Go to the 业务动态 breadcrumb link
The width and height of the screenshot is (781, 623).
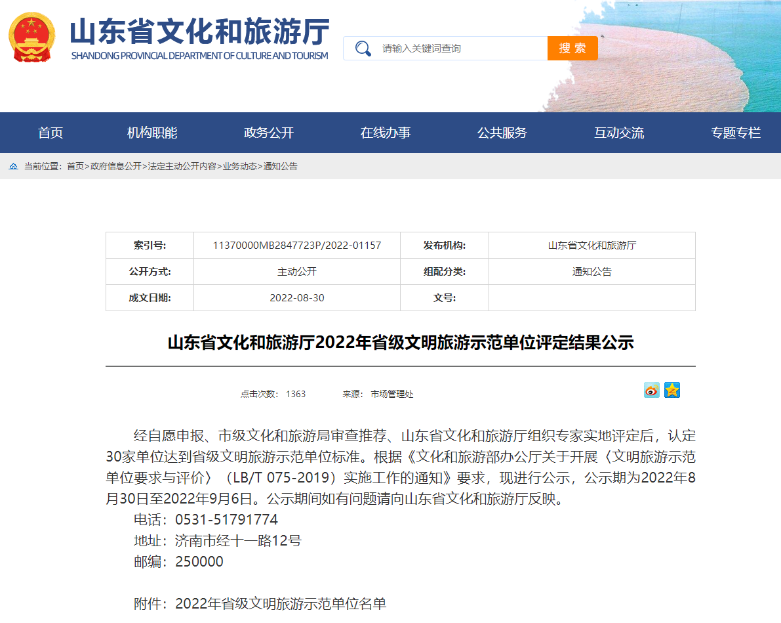(x=239, y=166)
